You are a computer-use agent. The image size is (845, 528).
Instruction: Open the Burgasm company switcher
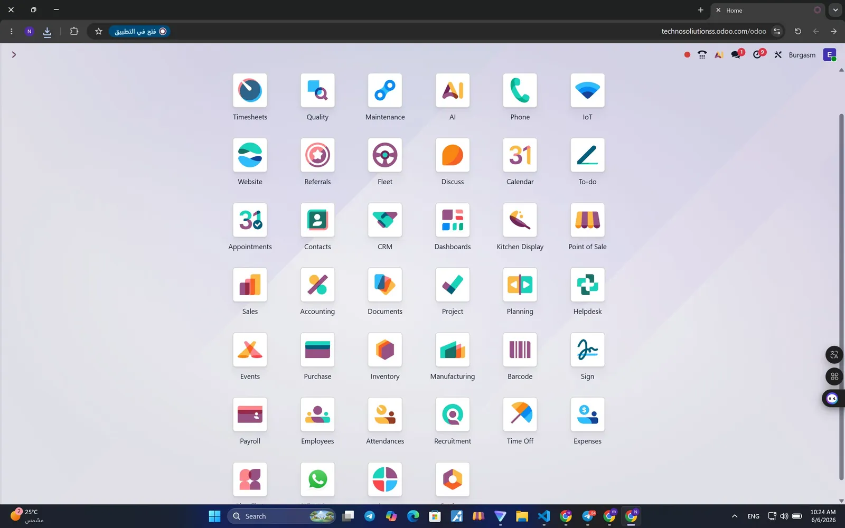tap(802, 55)
